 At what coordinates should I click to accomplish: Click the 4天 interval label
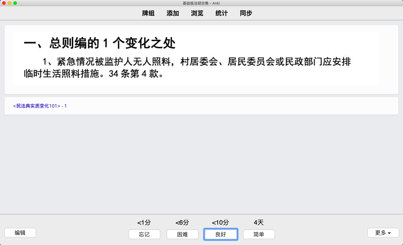coord(259,222)
